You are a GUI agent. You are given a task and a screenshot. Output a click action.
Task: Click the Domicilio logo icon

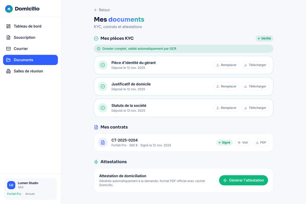pos(9,9)
